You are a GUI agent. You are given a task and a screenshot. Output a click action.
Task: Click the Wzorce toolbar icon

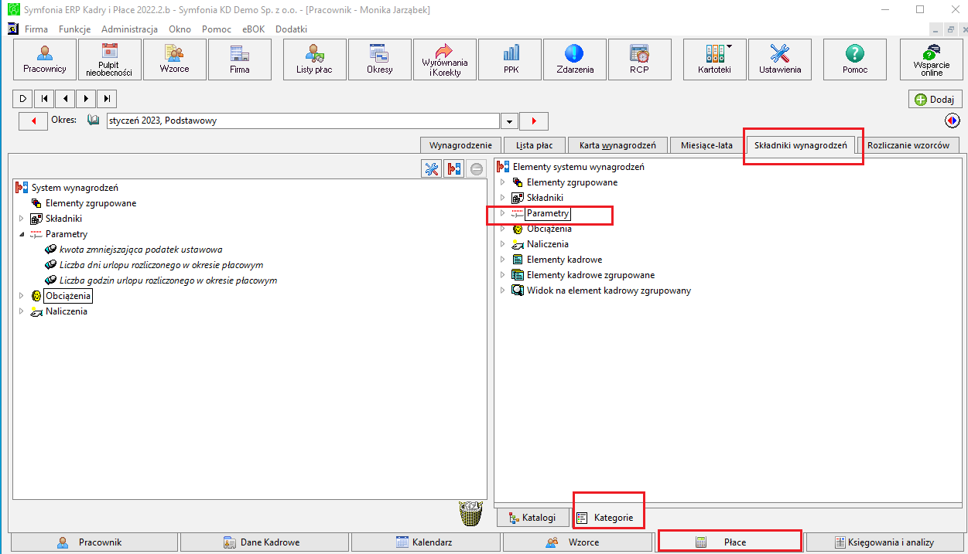coord(174,59)
